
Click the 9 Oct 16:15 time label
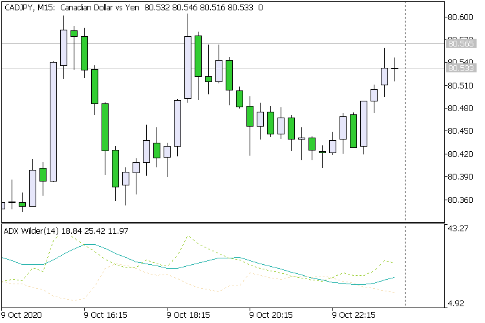(x=105, y=315)
